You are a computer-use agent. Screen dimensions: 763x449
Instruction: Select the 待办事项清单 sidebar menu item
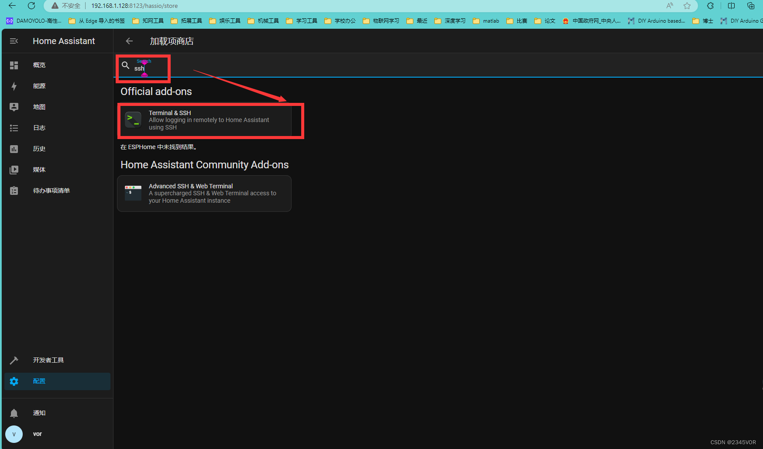57,190
